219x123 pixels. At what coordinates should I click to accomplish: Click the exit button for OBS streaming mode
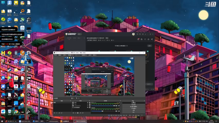tap(149, 46)
